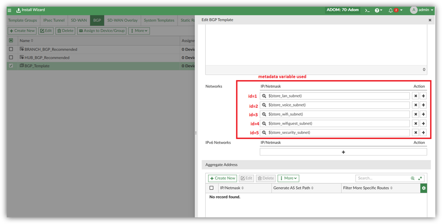The width and height of the screenshot is (442, 224).
Task: Click Delete in the template toolbar
Action: (65, 30)
